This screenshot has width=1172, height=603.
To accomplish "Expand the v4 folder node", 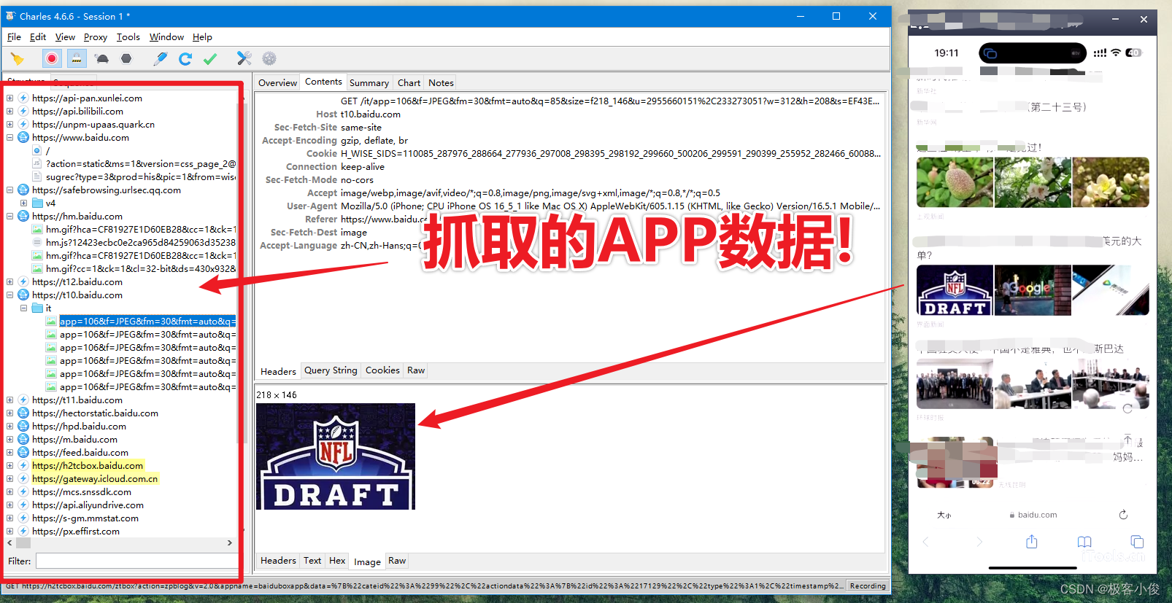I will point(23,203).
